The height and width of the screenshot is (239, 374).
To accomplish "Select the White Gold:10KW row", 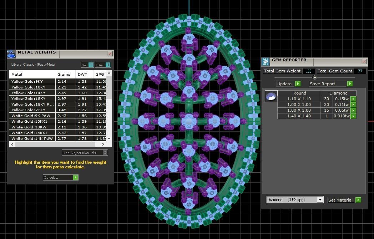I will 58,127.
